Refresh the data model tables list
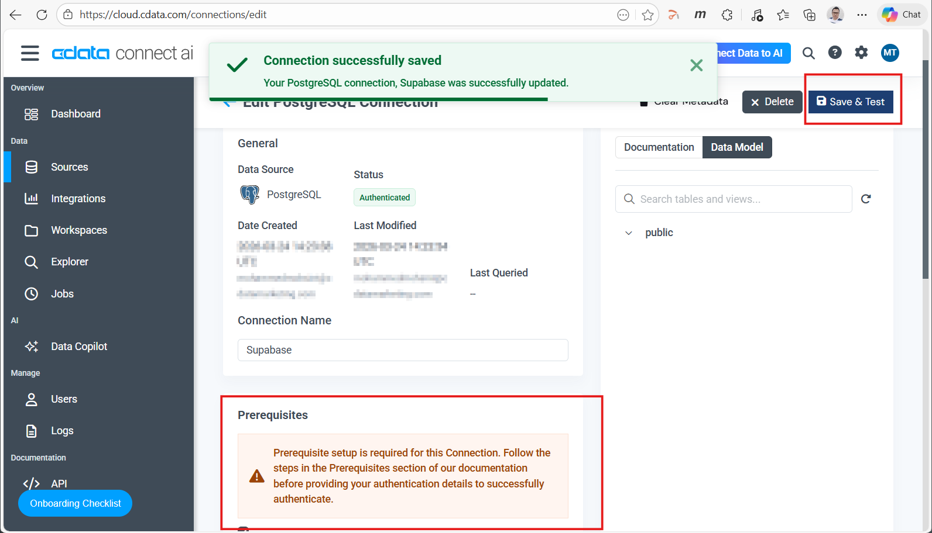The height and width of the screenshot is (533, 932). point(866,199)
